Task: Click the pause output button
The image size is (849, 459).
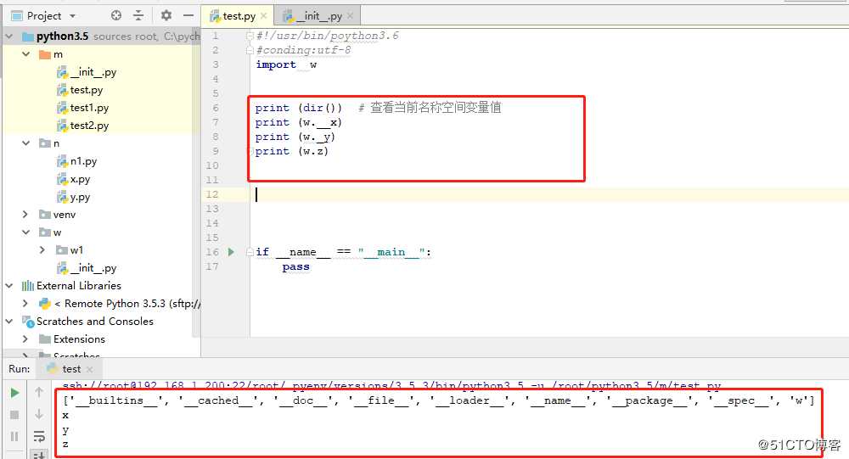Action: (14, 436)
